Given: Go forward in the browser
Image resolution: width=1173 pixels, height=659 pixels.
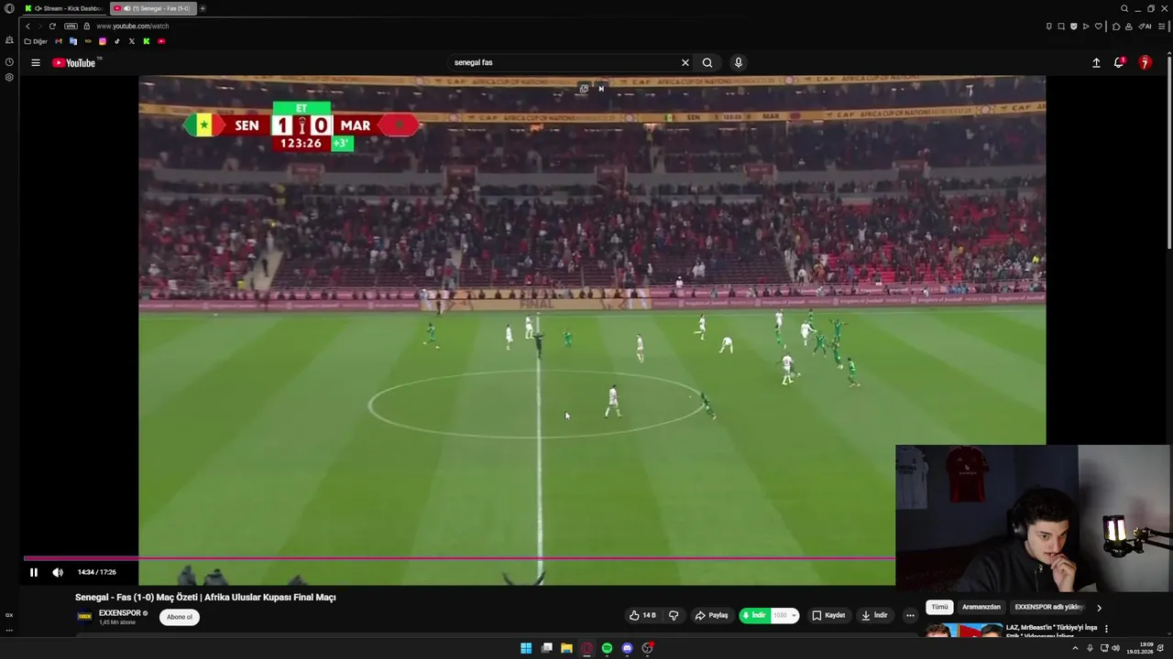Looking at the screenshot, I should pos(39,26).
